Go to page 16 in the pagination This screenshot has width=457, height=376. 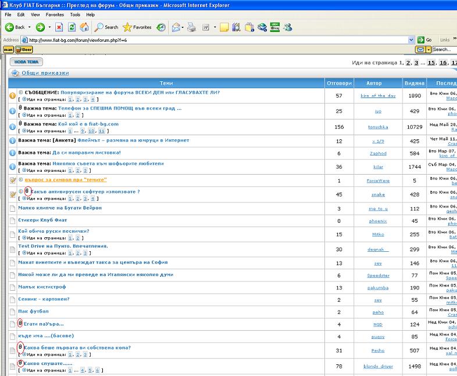(x=444, y=63)
